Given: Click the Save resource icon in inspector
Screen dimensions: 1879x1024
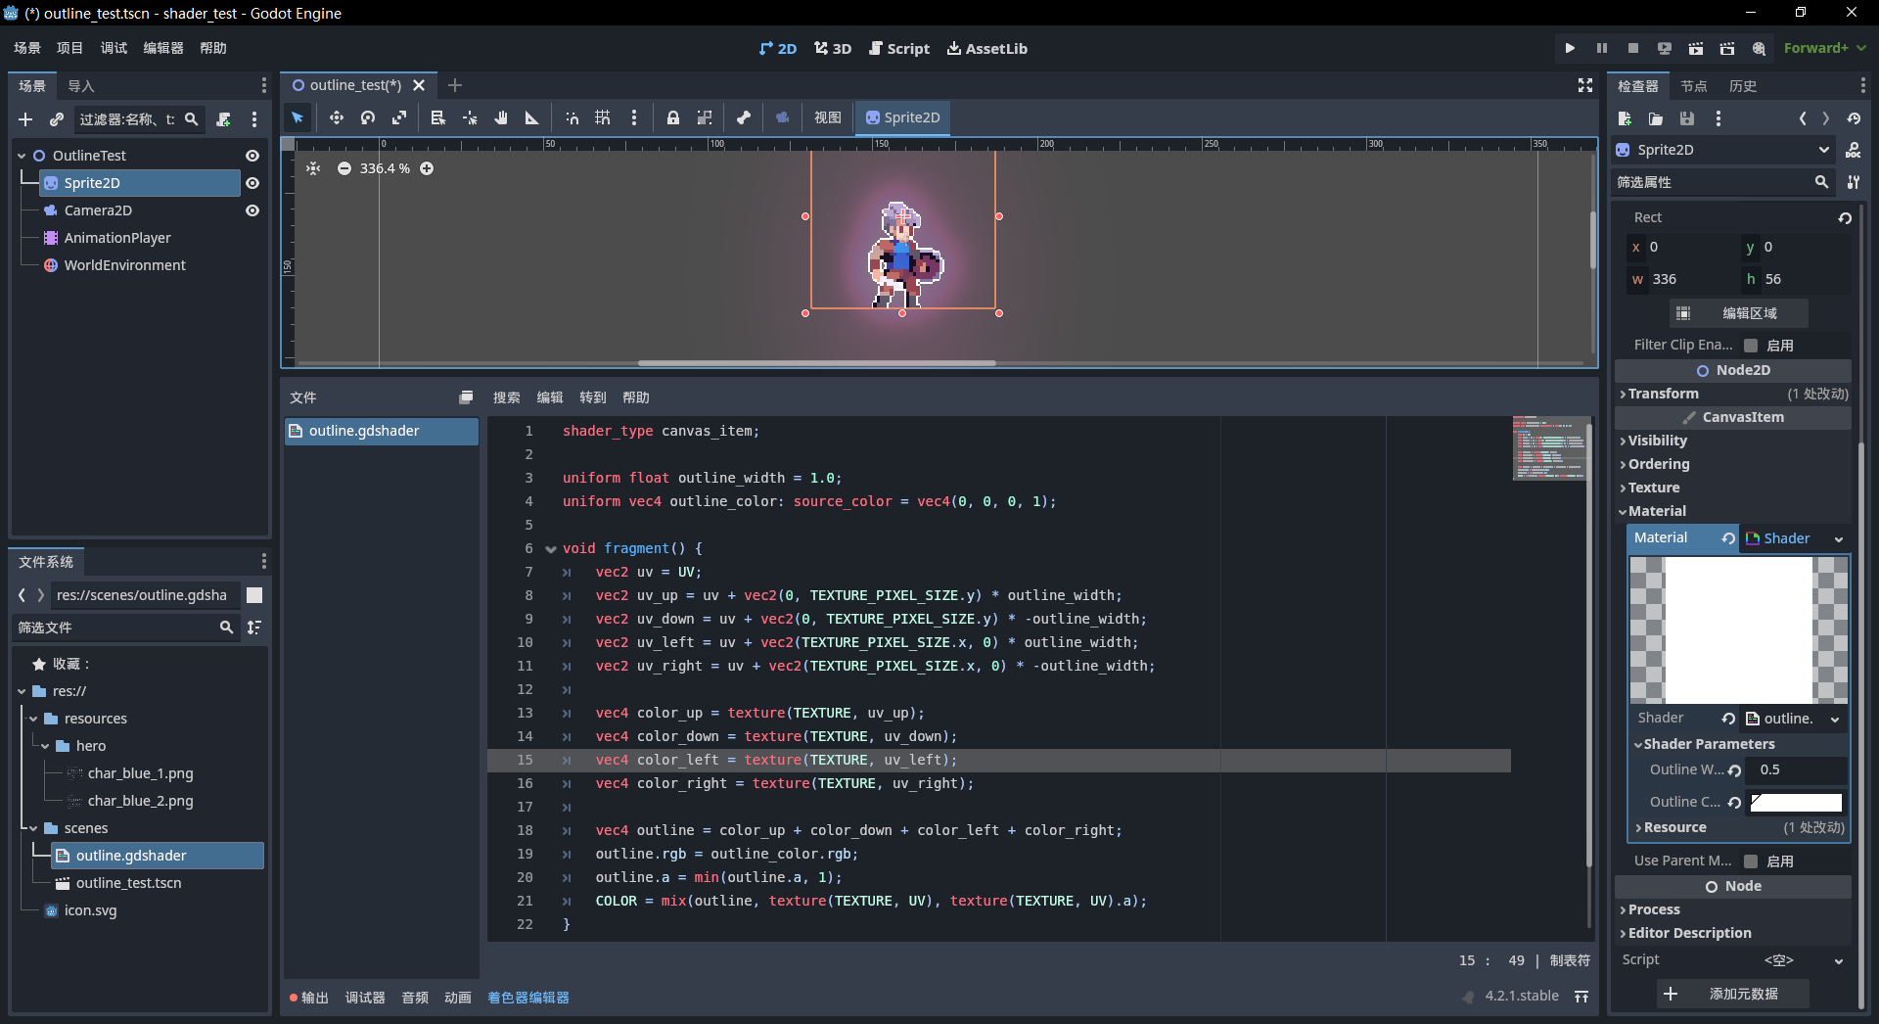Looking at the screenshot, I should pyautogui.click(x=1687, y=118).
